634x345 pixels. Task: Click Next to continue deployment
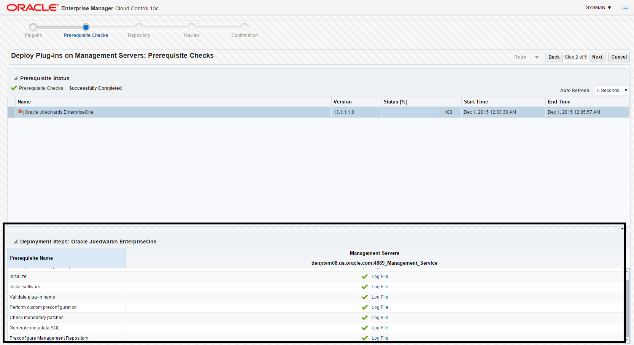(x=597, y=57)
